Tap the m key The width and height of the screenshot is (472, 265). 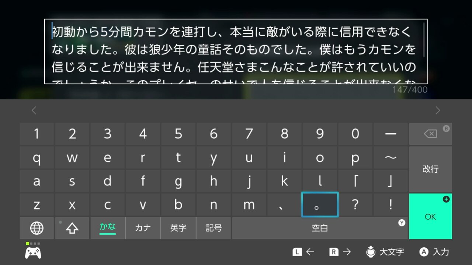click(249, 205)
